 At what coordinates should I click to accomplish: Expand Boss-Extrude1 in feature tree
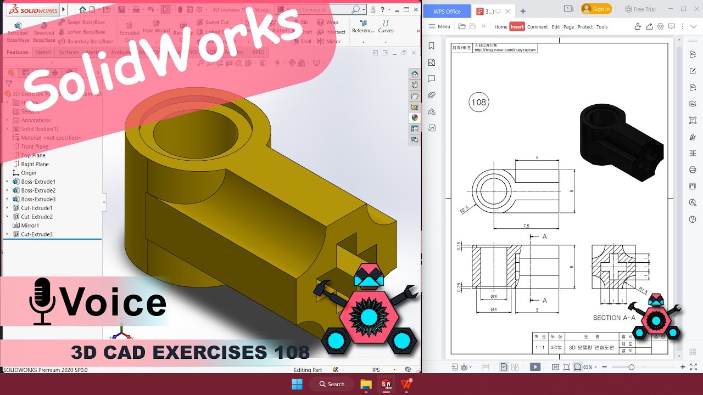pyautogui.click(x=8, y=182)
